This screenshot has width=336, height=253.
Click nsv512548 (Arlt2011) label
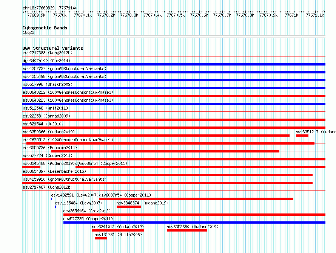(x=45, y=108)
